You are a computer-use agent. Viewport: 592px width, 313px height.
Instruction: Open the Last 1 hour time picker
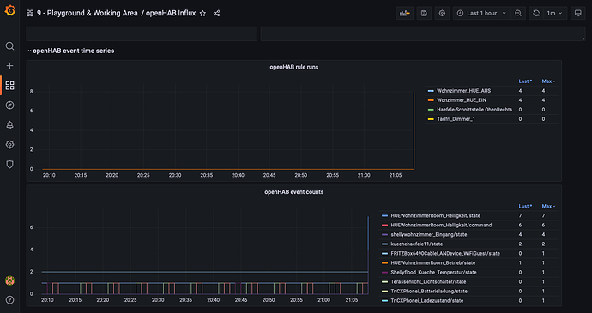point(482,13)
